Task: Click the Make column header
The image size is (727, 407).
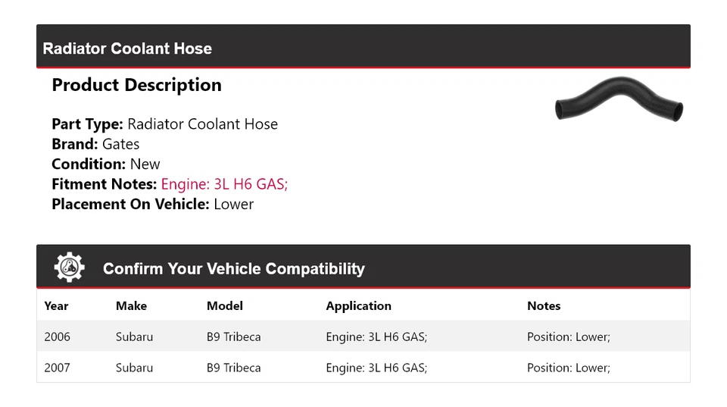Action: click(x=131, y=306)
